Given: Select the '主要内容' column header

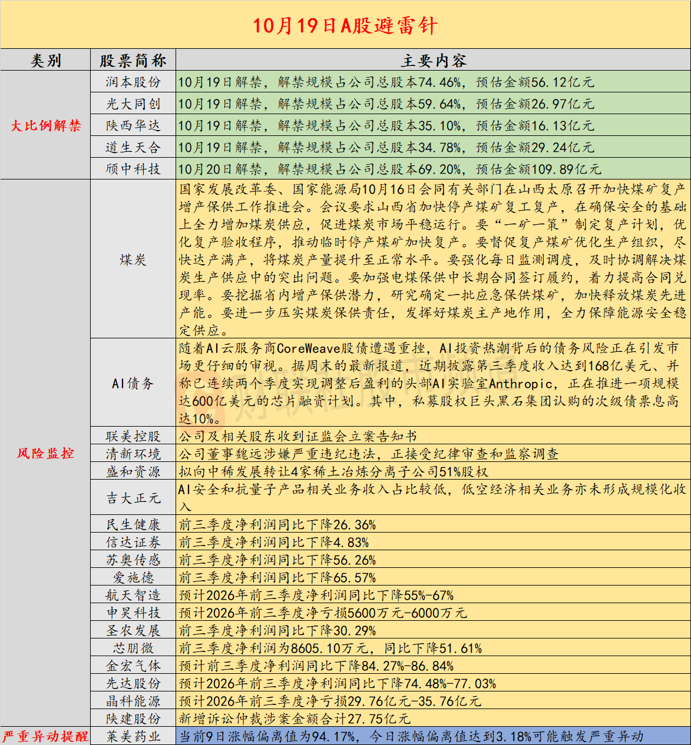Looking at the screenshot, I should [x=434, y=61].
